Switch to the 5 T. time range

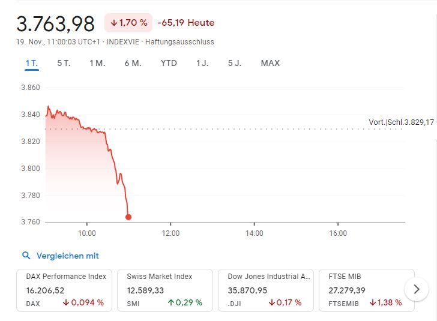64,63
